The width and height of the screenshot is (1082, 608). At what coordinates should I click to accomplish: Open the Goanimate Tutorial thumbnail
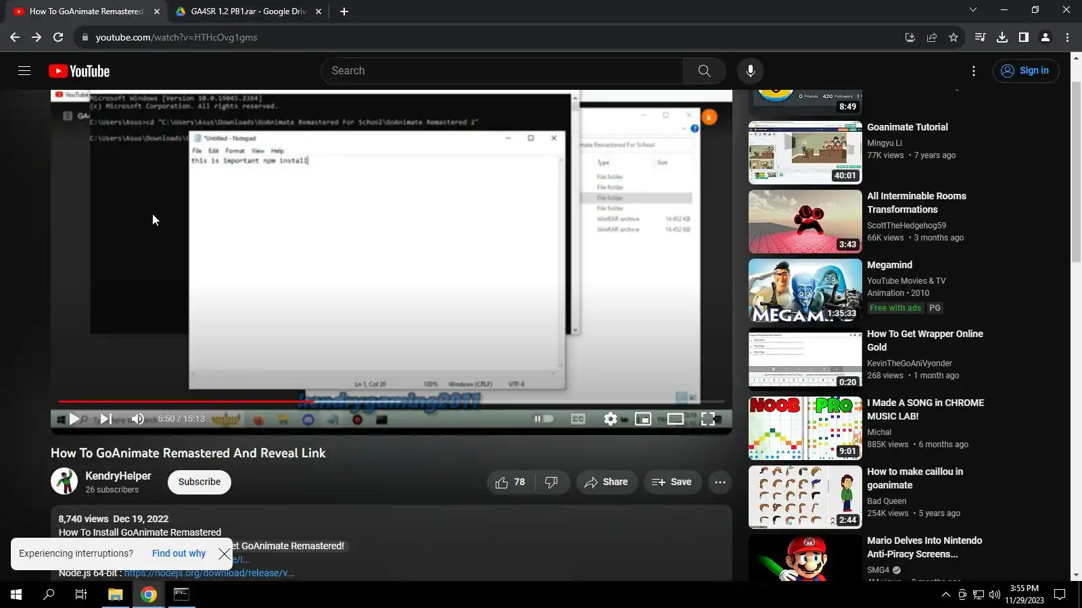pos(805,153)
